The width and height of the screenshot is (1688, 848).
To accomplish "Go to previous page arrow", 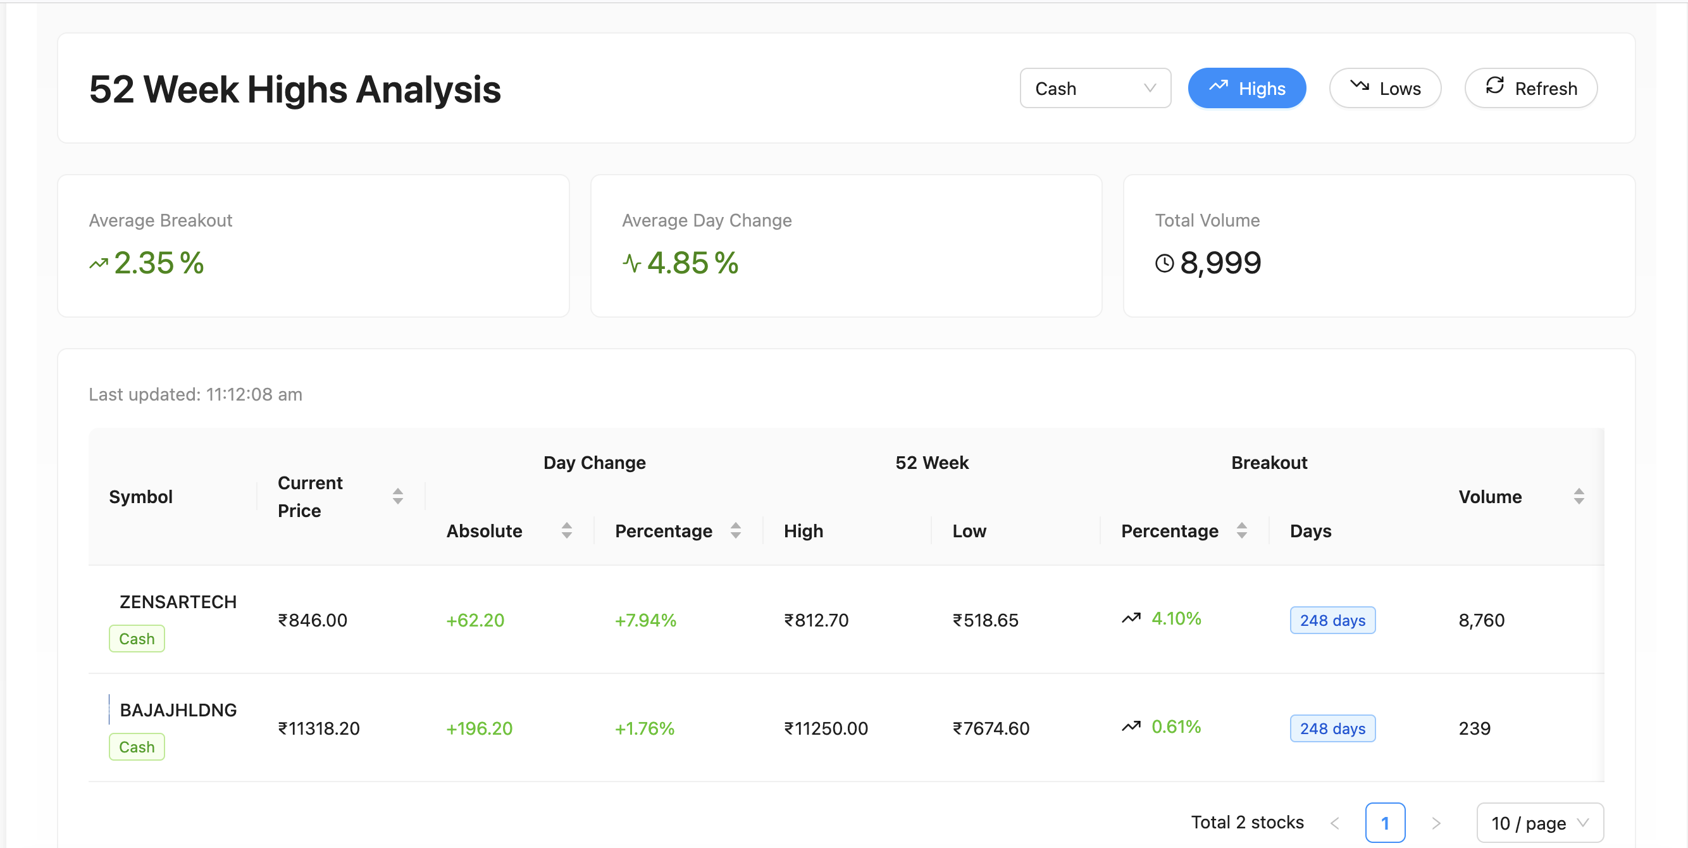I will [x=1335, y=823].
